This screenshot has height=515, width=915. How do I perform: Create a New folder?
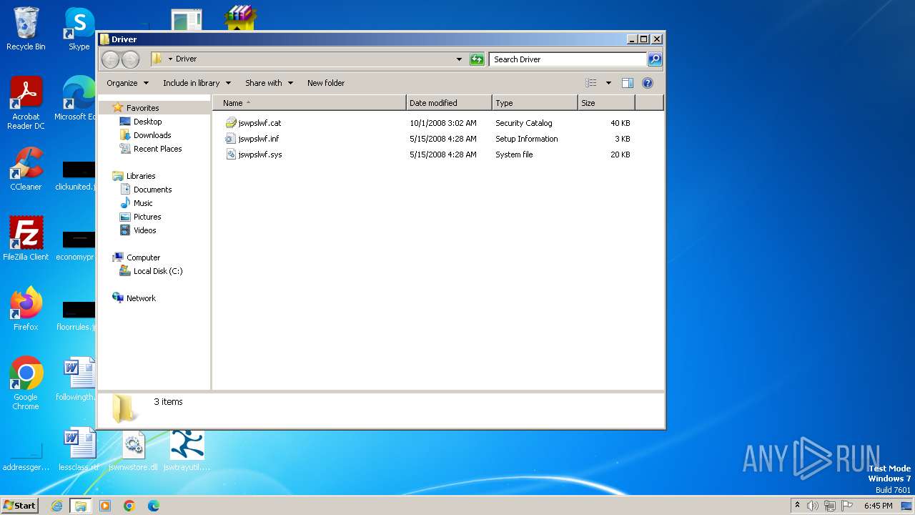pos(326,83)
